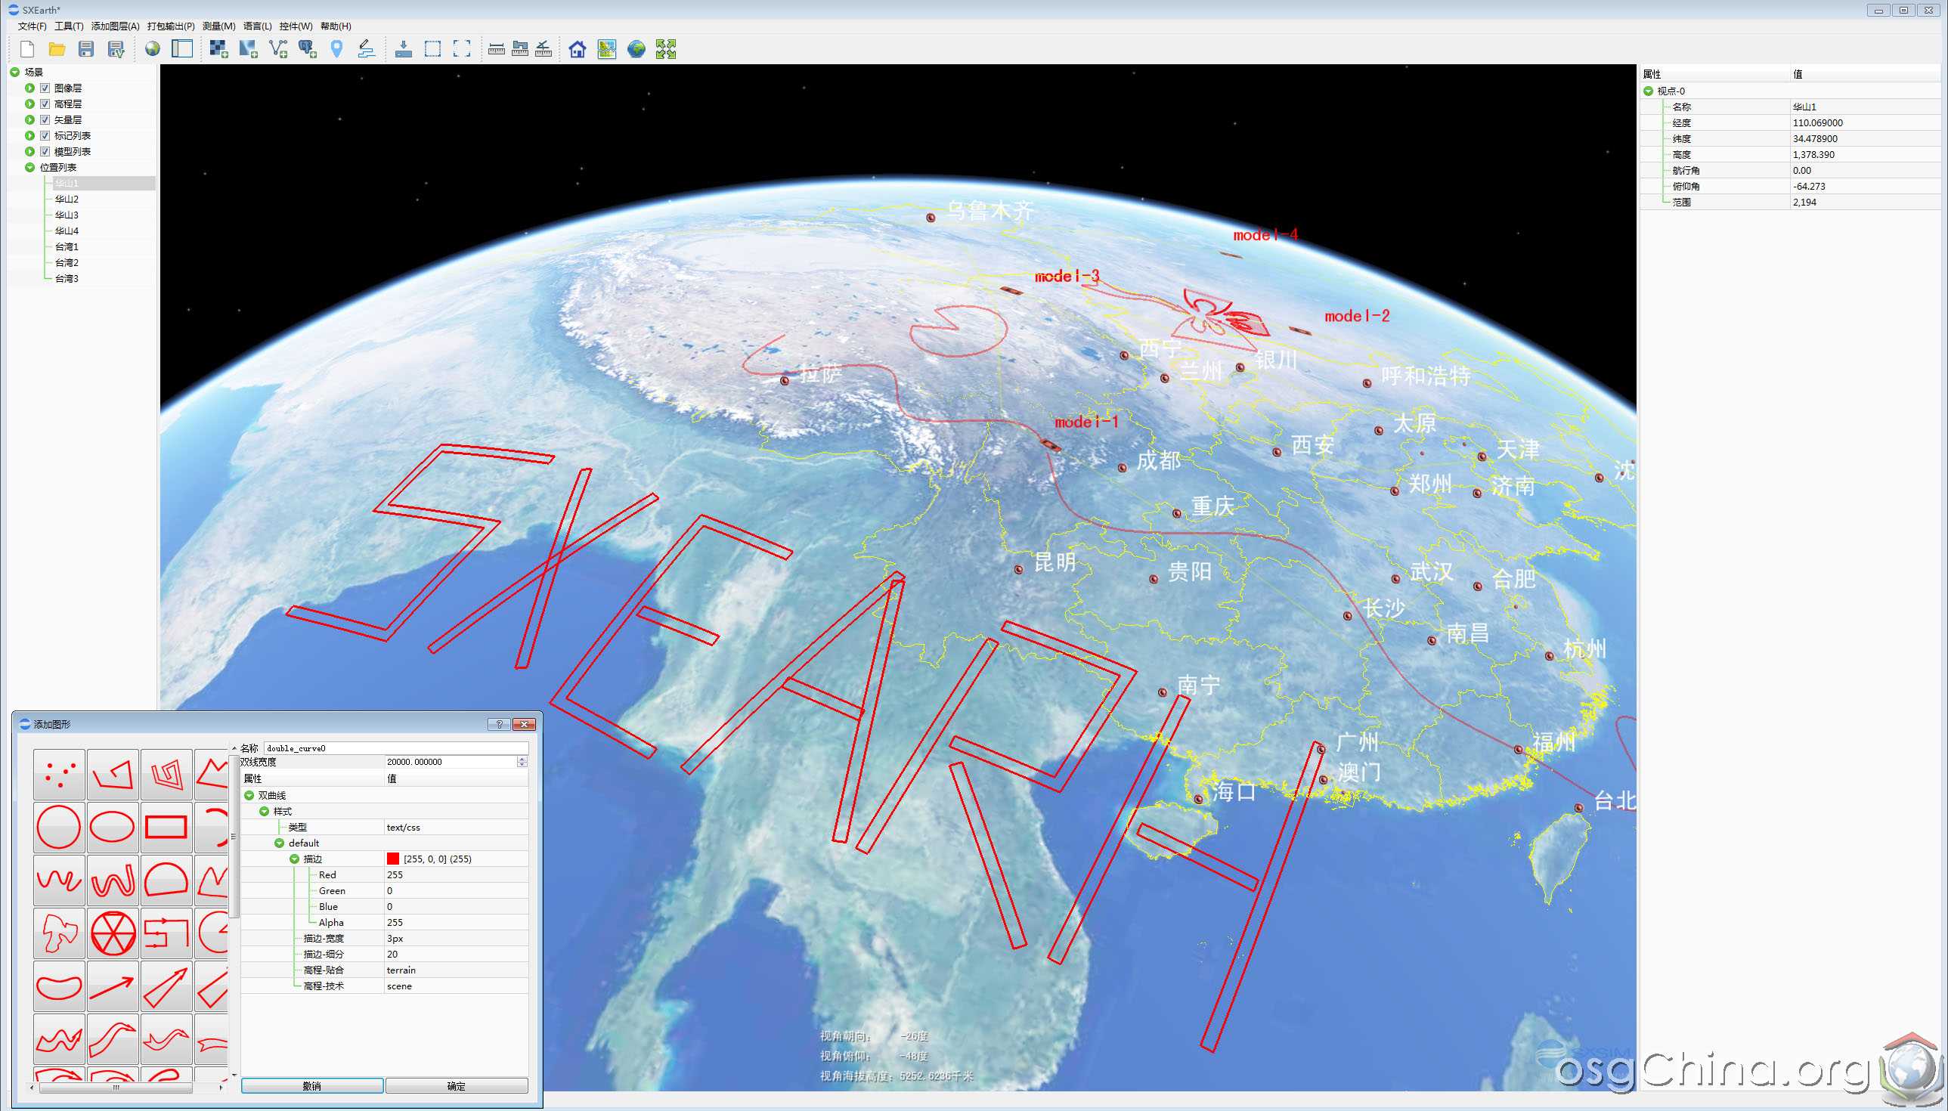This screenshot has height=1111, width=1948.
Task: Uncheck the 图像层 layer checkbox
Action: pyautogui.click(x=45, y=88)
